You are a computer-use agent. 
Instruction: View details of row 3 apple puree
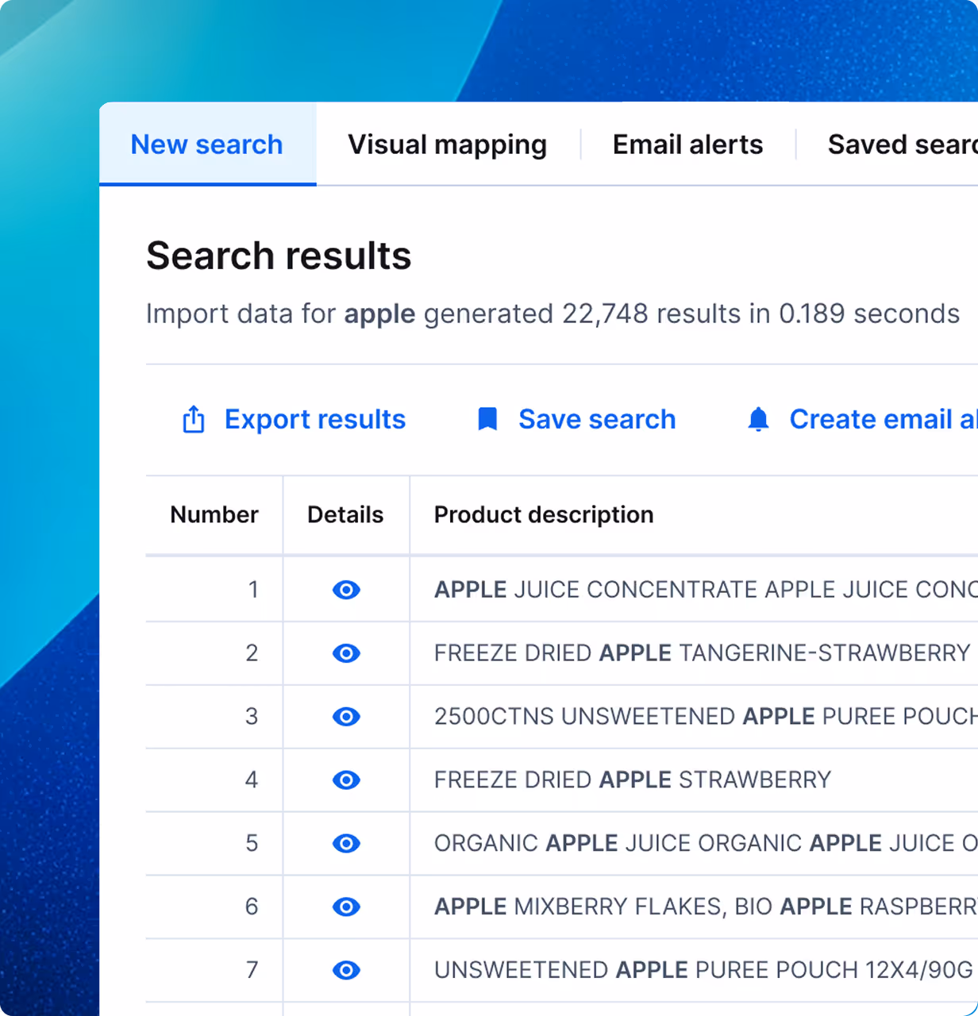coord(346,717)
